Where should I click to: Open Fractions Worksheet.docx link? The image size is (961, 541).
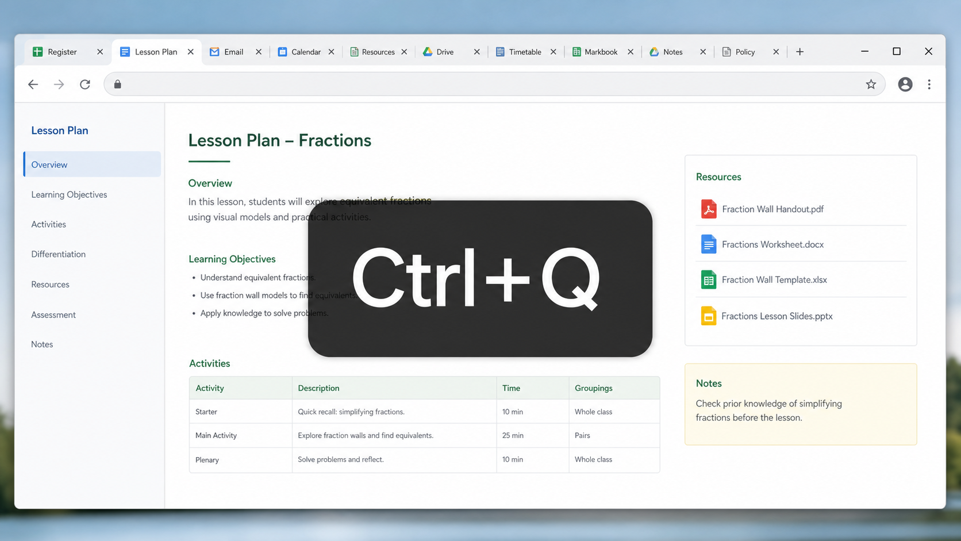[772, 244]
